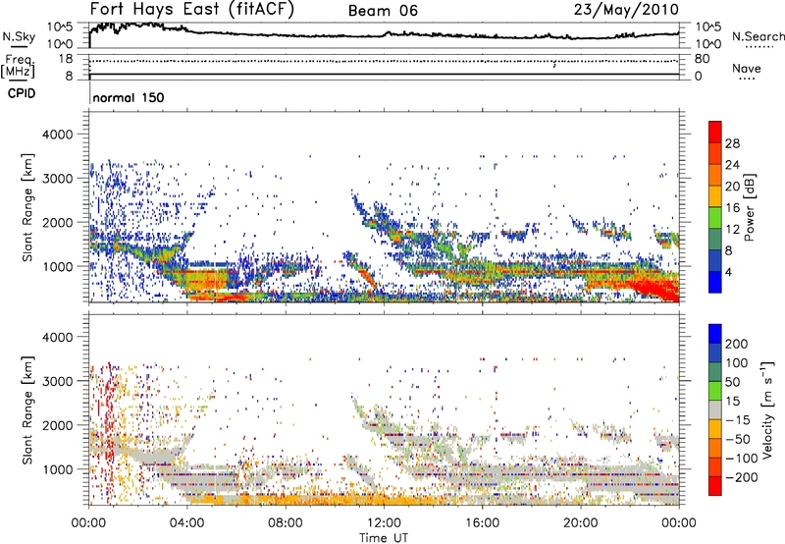The image size is (785, 544).
Task: Click "4000" range tick on power panel
Action: 57,135
